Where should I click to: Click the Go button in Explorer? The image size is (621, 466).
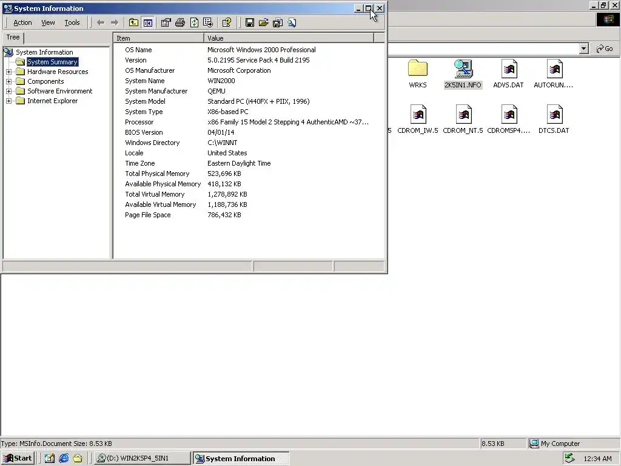click(x=605, y=49)
